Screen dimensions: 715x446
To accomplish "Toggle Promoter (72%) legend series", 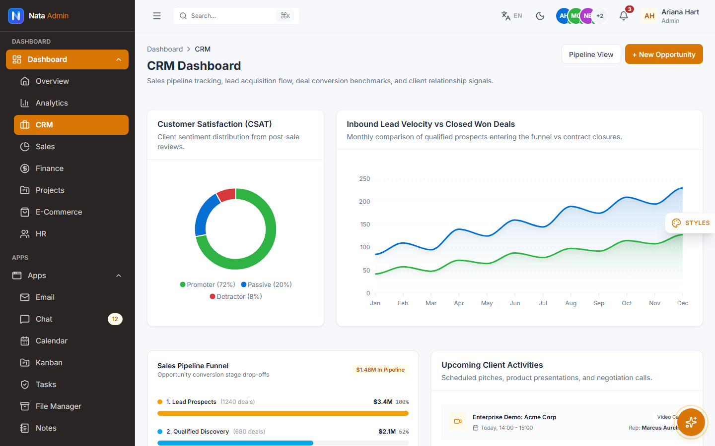I will (x=208, y=284).
